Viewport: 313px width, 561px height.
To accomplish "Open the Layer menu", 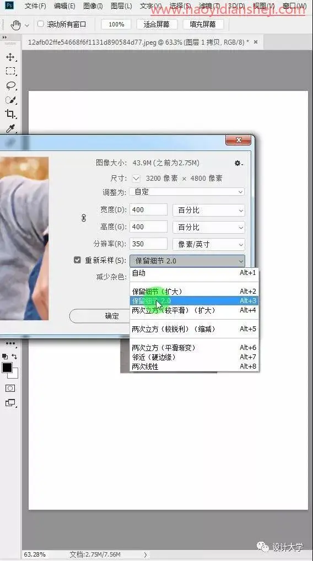I will pos(121,6).
